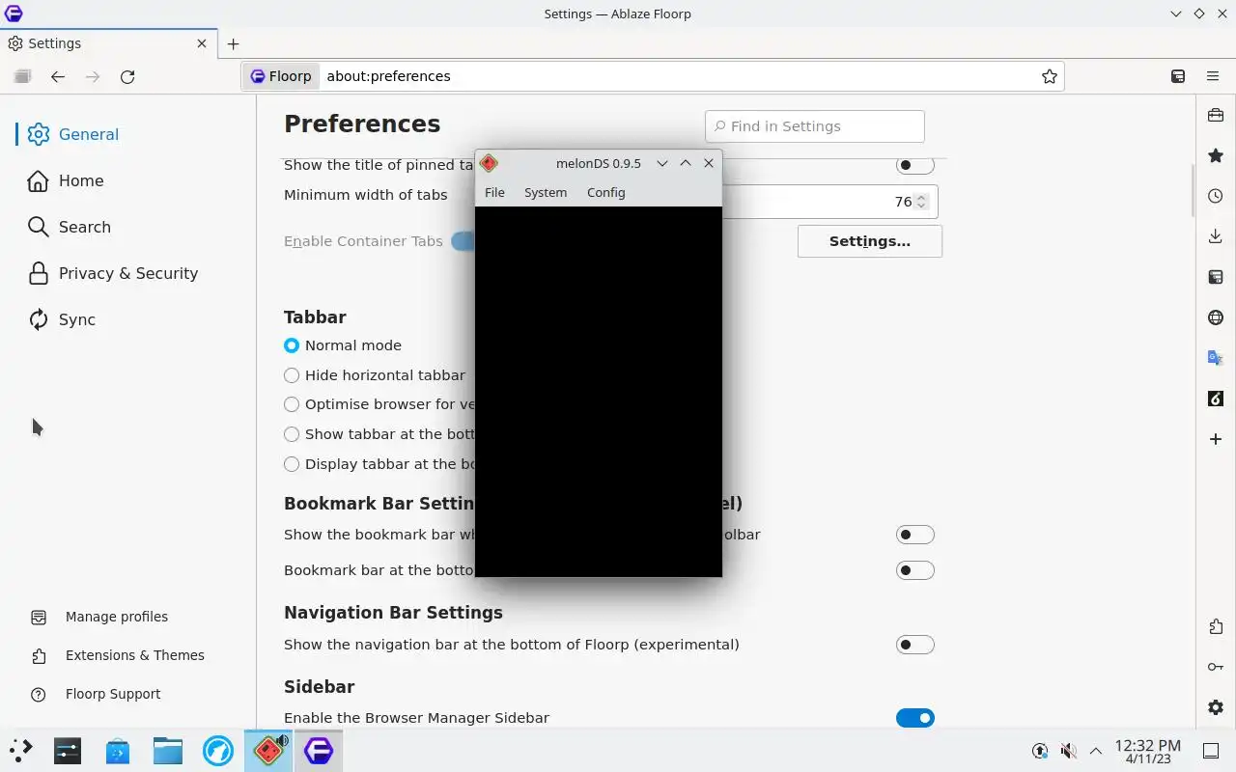Open System Settings from the taskbar
Viewport: 1236px width, 772px height.
(x=68, y=750)
